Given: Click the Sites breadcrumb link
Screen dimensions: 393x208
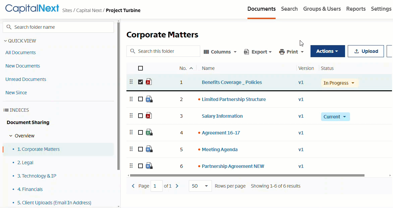Looking at the screenshot, I should click(67, 10).
